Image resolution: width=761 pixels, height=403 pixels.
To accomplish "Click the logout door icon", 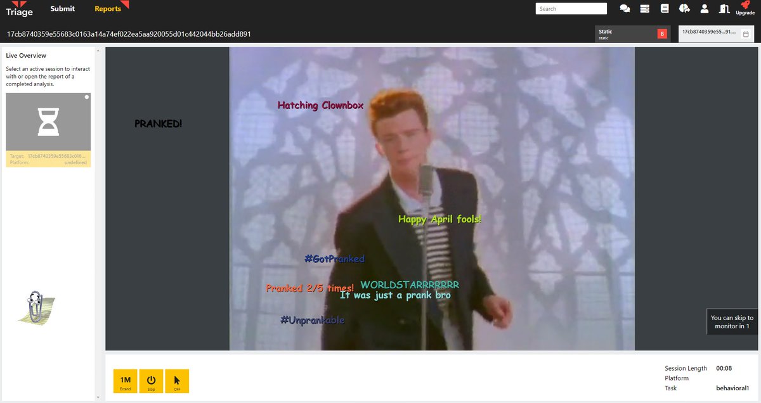I will [725, 9].
